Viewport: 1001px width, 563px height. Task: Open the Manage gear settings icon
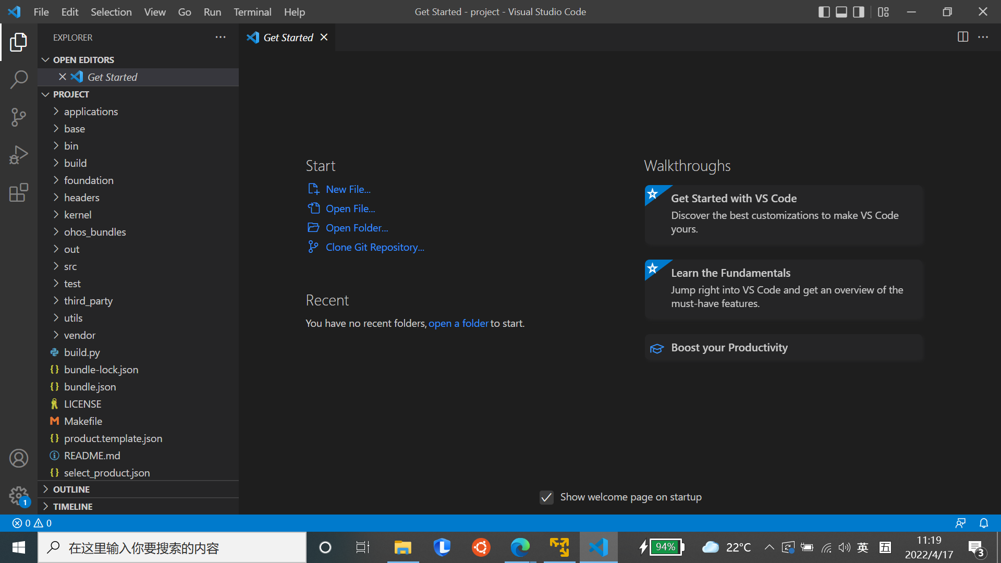point(19,495)
